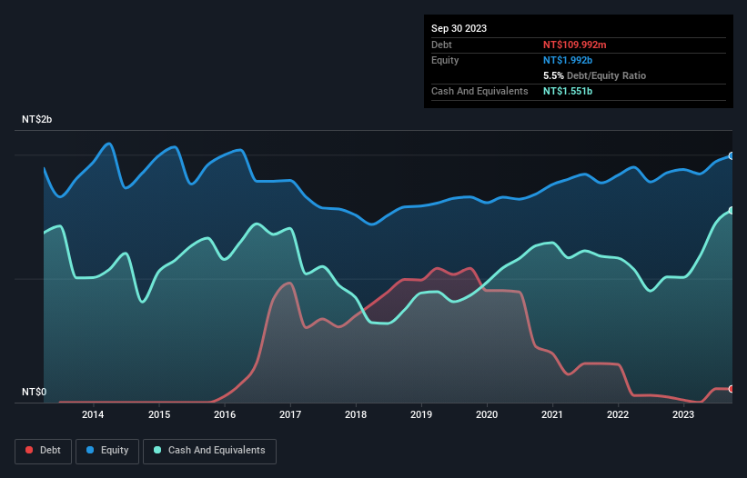Viewport: 747px width, 478px height.
Task: Click the 2015 x-axis label
Action: tap(159, 414)
